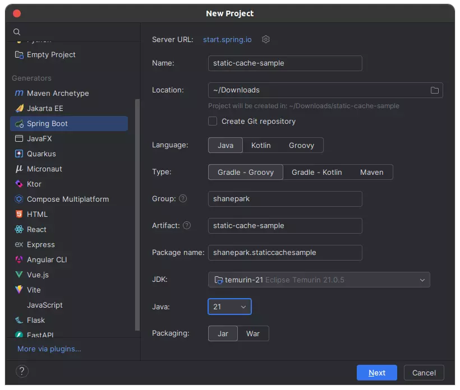
Task: Select the Ktor generator
Action: [69, 184]
